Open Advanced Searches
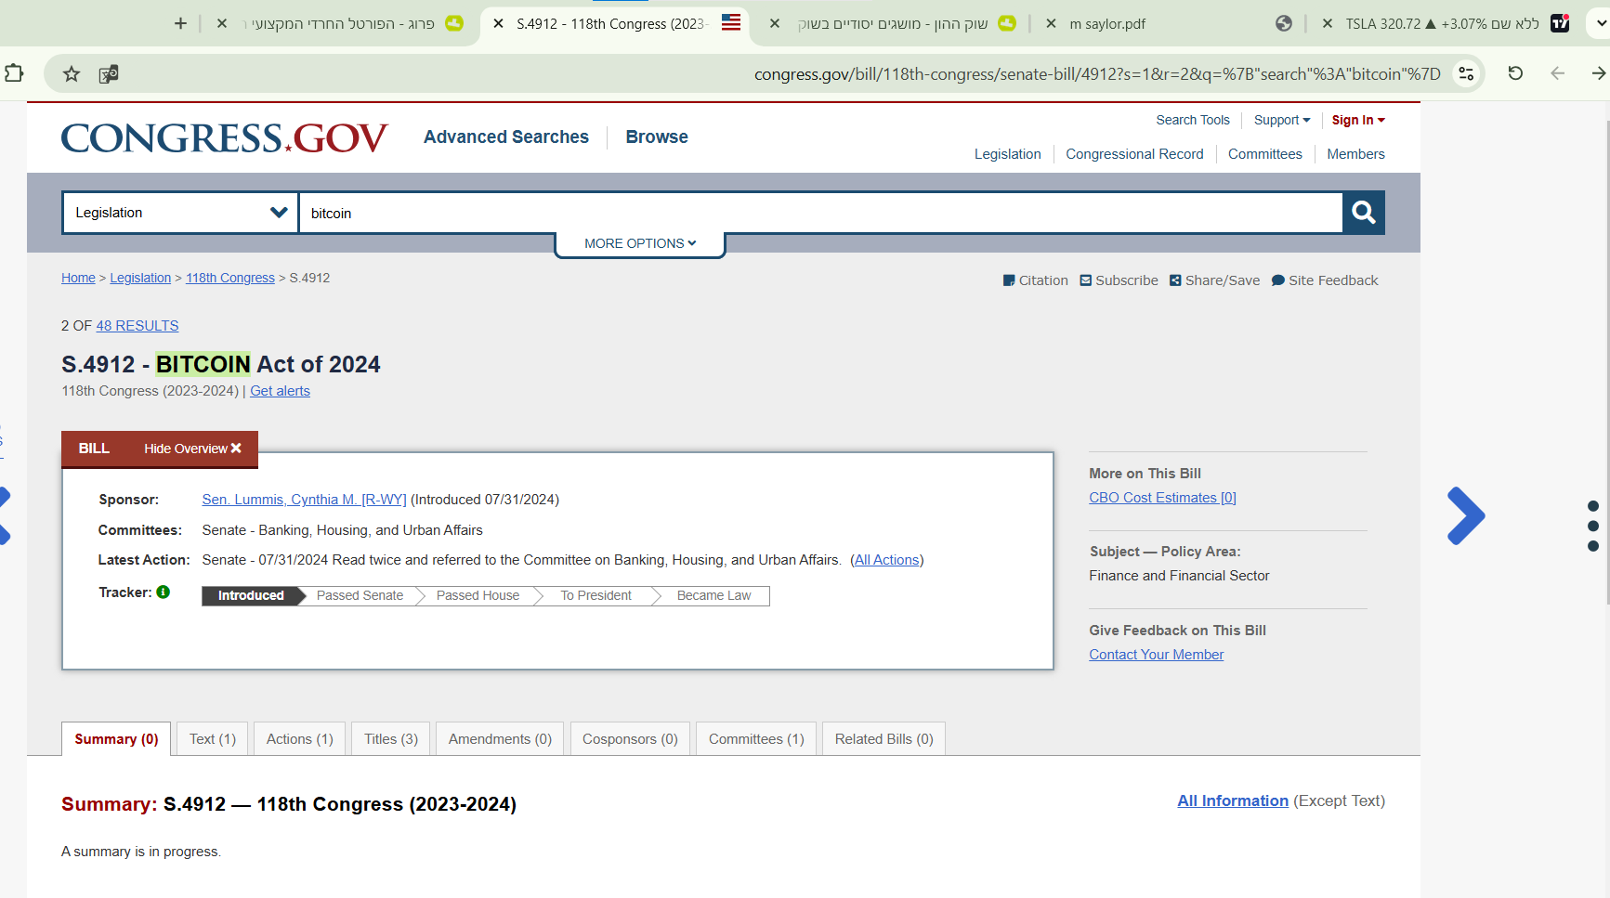Screen dimensions: 1610x898 click(x=506, y=137)
